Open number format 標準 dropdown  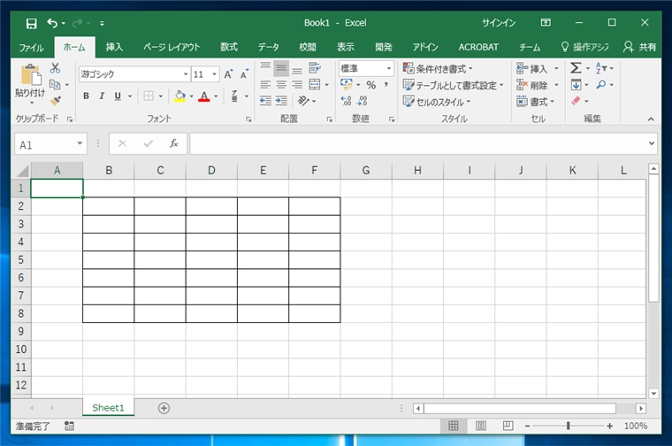(x=389, y=68)
